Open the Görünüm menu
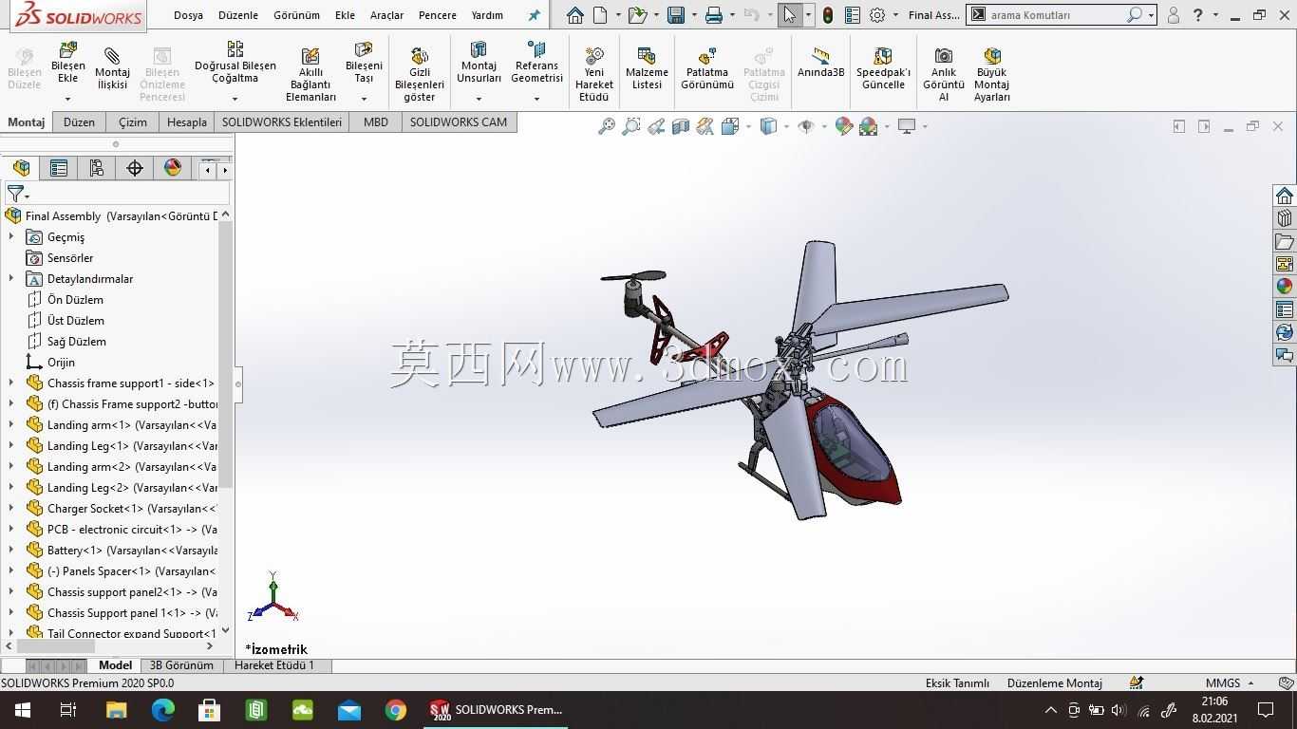The height and width of the screenshot is (729, 1297). 296,15
